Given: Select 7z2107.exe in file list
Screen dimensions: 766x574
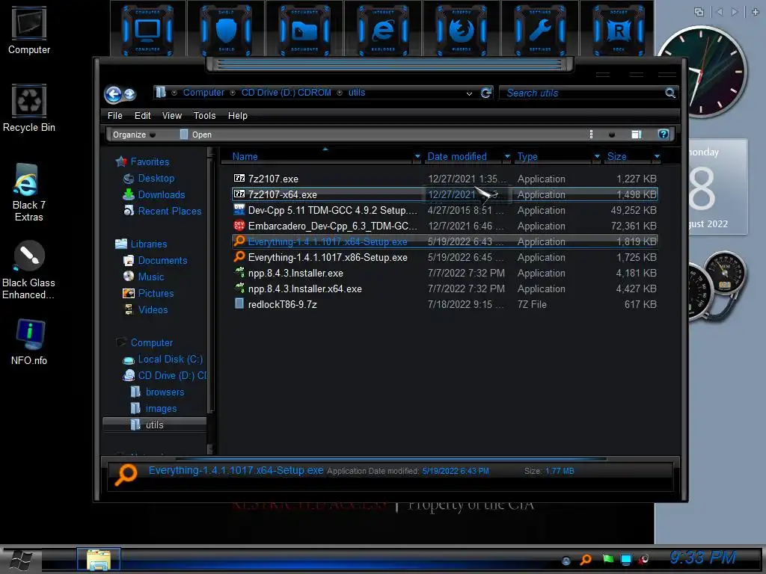Looking at the screenshot, I should (x=444, y=179).
